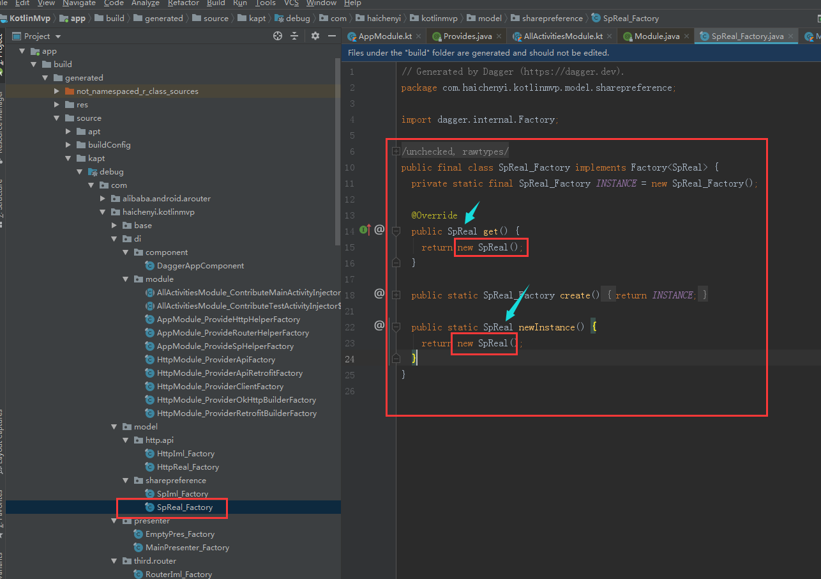Click the INSTANCE field name on line 11

pos(616,183)
